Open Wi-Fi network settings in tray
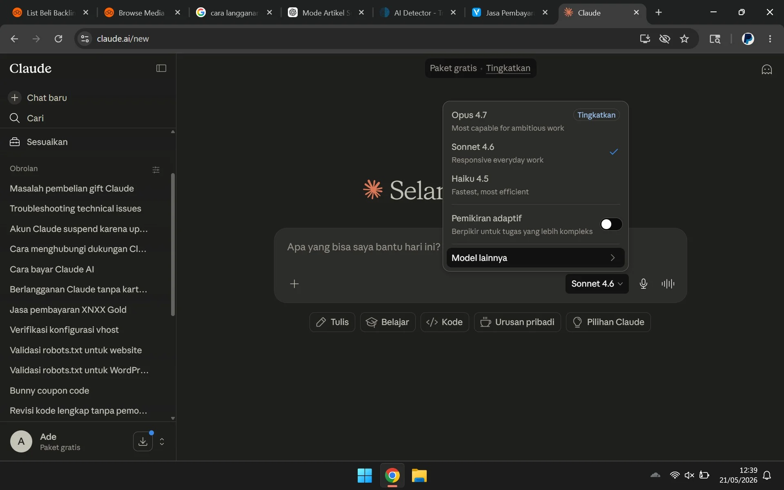 coord(675,475)
